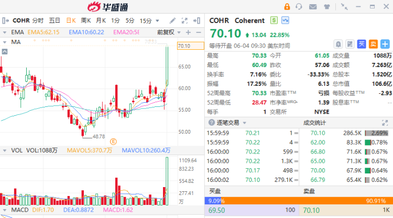Open more timeframes dropdown after 15分
The width and height of the screenshot is (393, 218).
[x=157, y=21]
